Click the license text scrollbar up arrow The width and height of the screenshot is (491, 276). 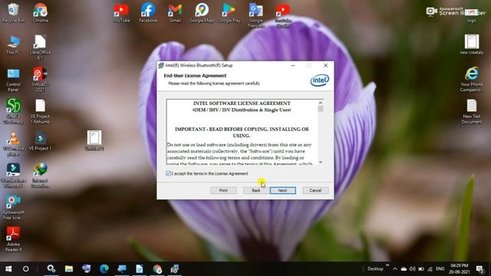tap(321, 103)
